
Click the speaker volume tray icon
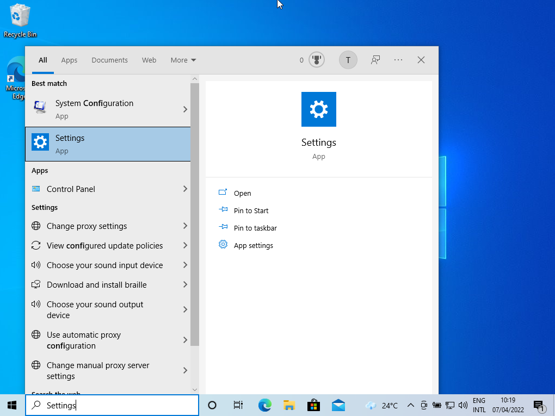[x=462, y=405]
